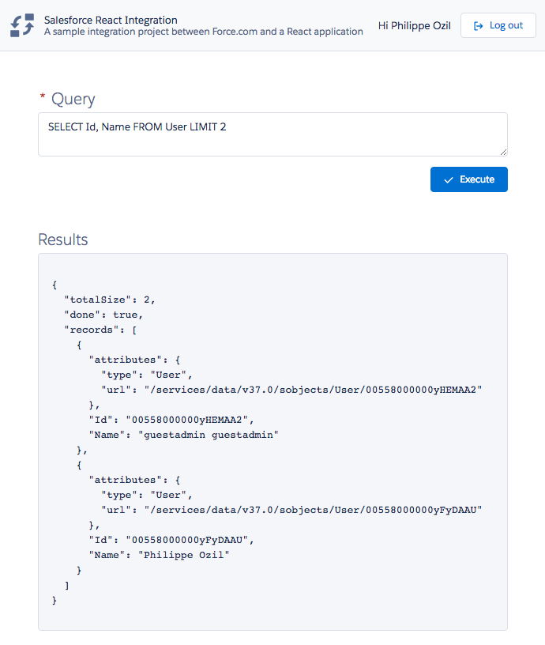The width and height of the screenshot is (545, 645).
Task: Click the '"done": true' line
Action: [x=103, y=315]
